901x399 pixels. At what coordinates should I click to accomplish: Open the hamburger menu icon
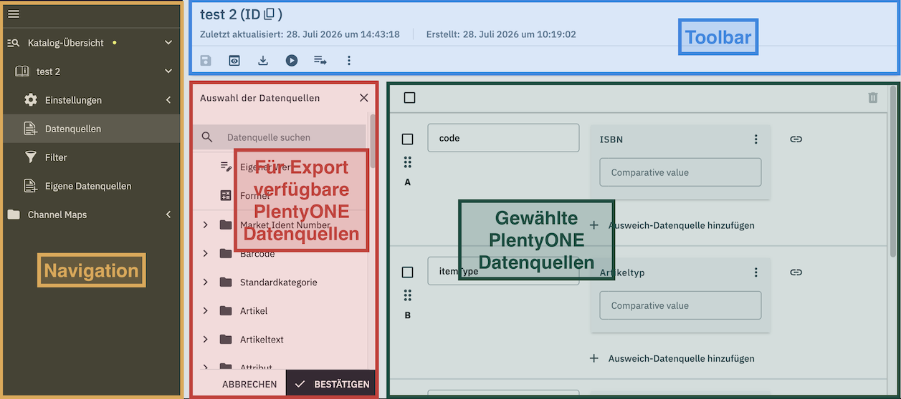pos(13,14)
